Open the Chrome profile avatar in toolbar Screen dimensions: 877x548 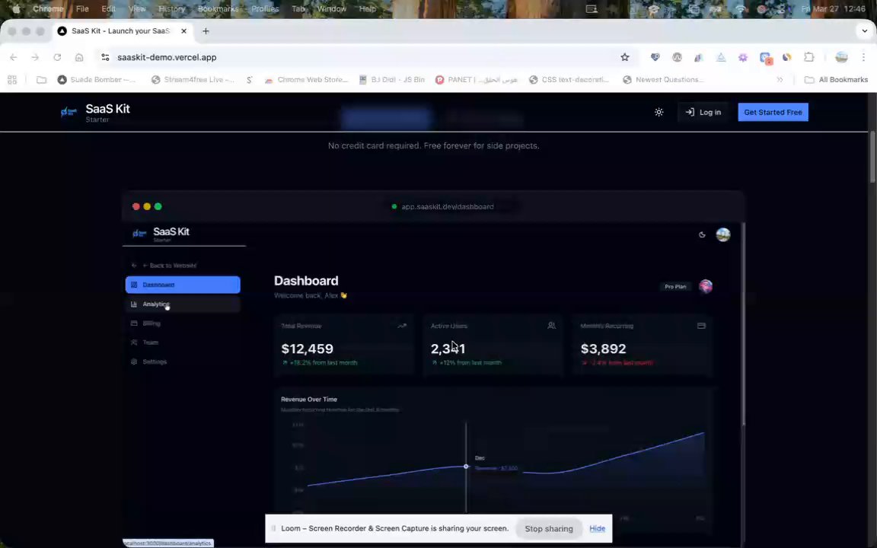click(x=841, y=57)
